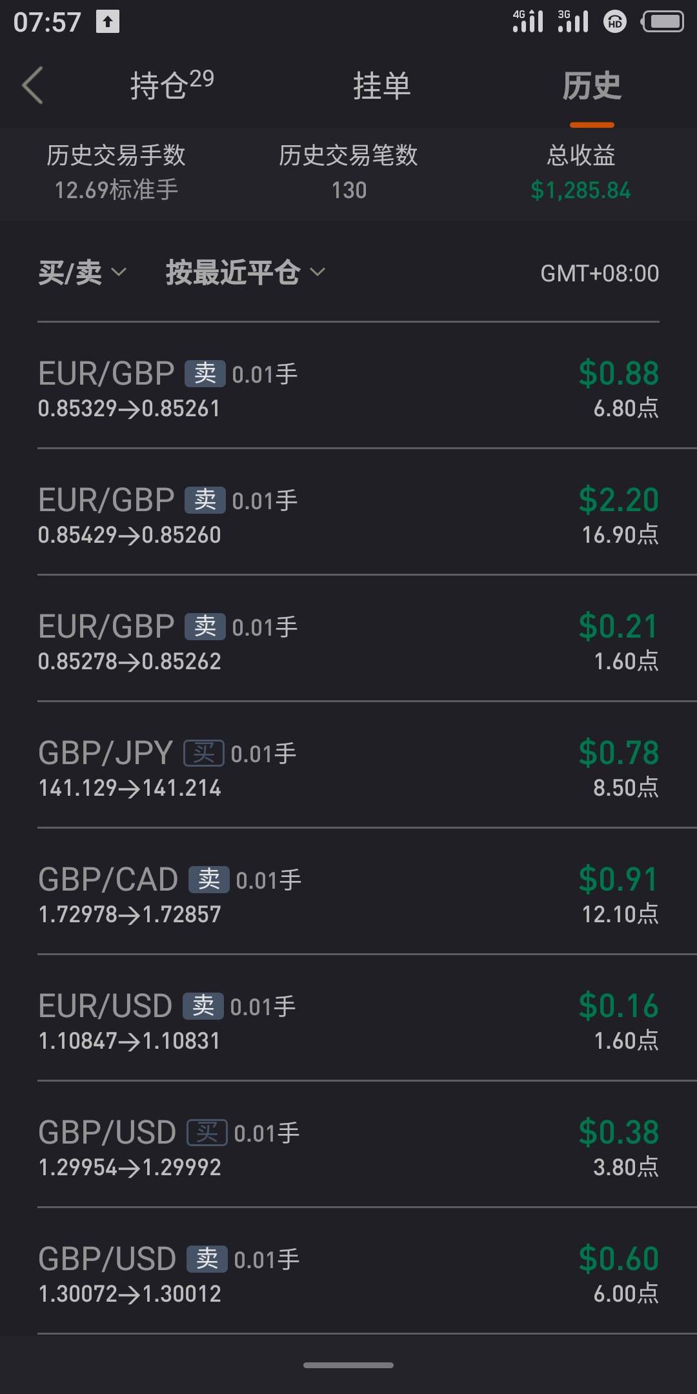Tap the upload icon in status bar
Screen dimensions: 697x1394
tap(108, 22)
